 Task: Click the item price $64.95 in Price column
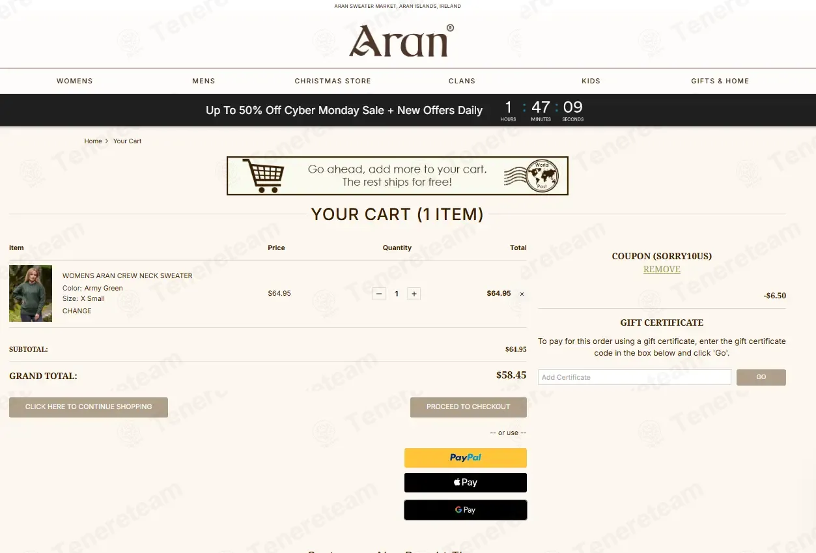point(279,294)
